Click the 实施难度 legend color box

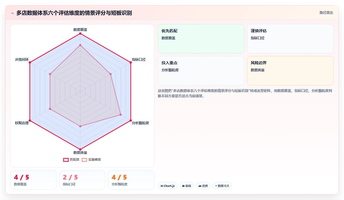tap(84, 160)
